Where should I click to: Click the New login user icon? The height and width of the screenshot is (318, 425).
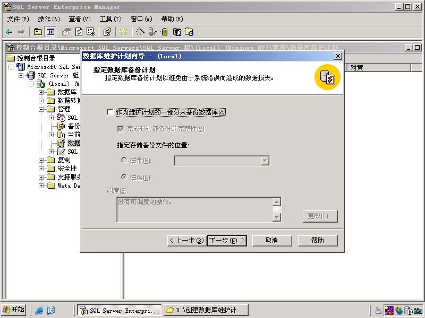coord(177,32)
